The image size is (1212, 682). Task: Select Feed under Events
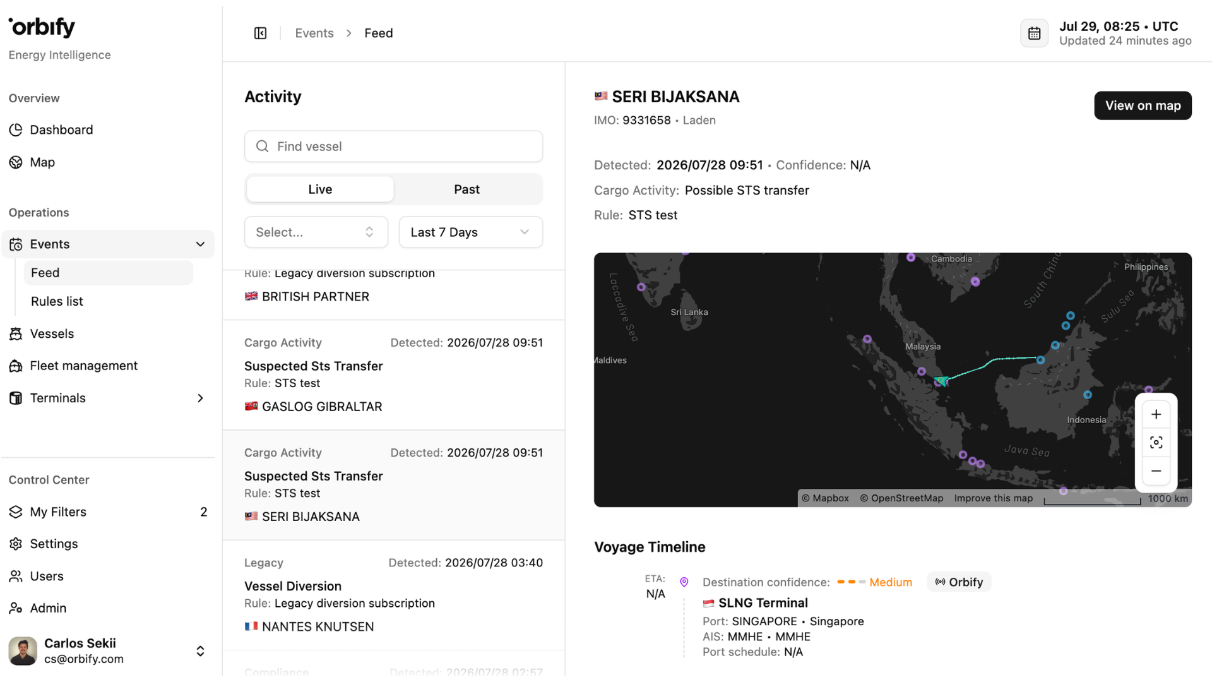click(x=108, y=273)
